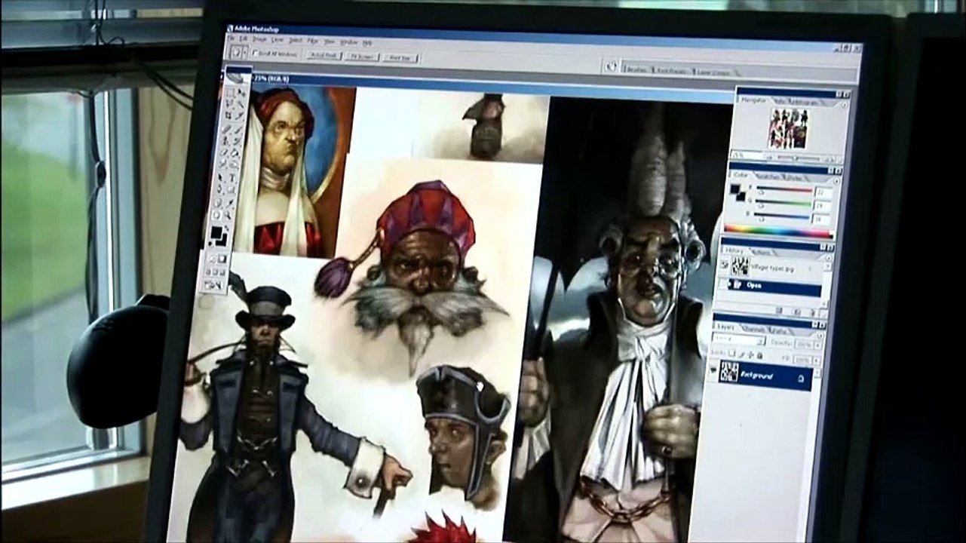Click the Navigator preview thumbnail
The width and height of the screenshot is (966, 543).
click(790, 128)
